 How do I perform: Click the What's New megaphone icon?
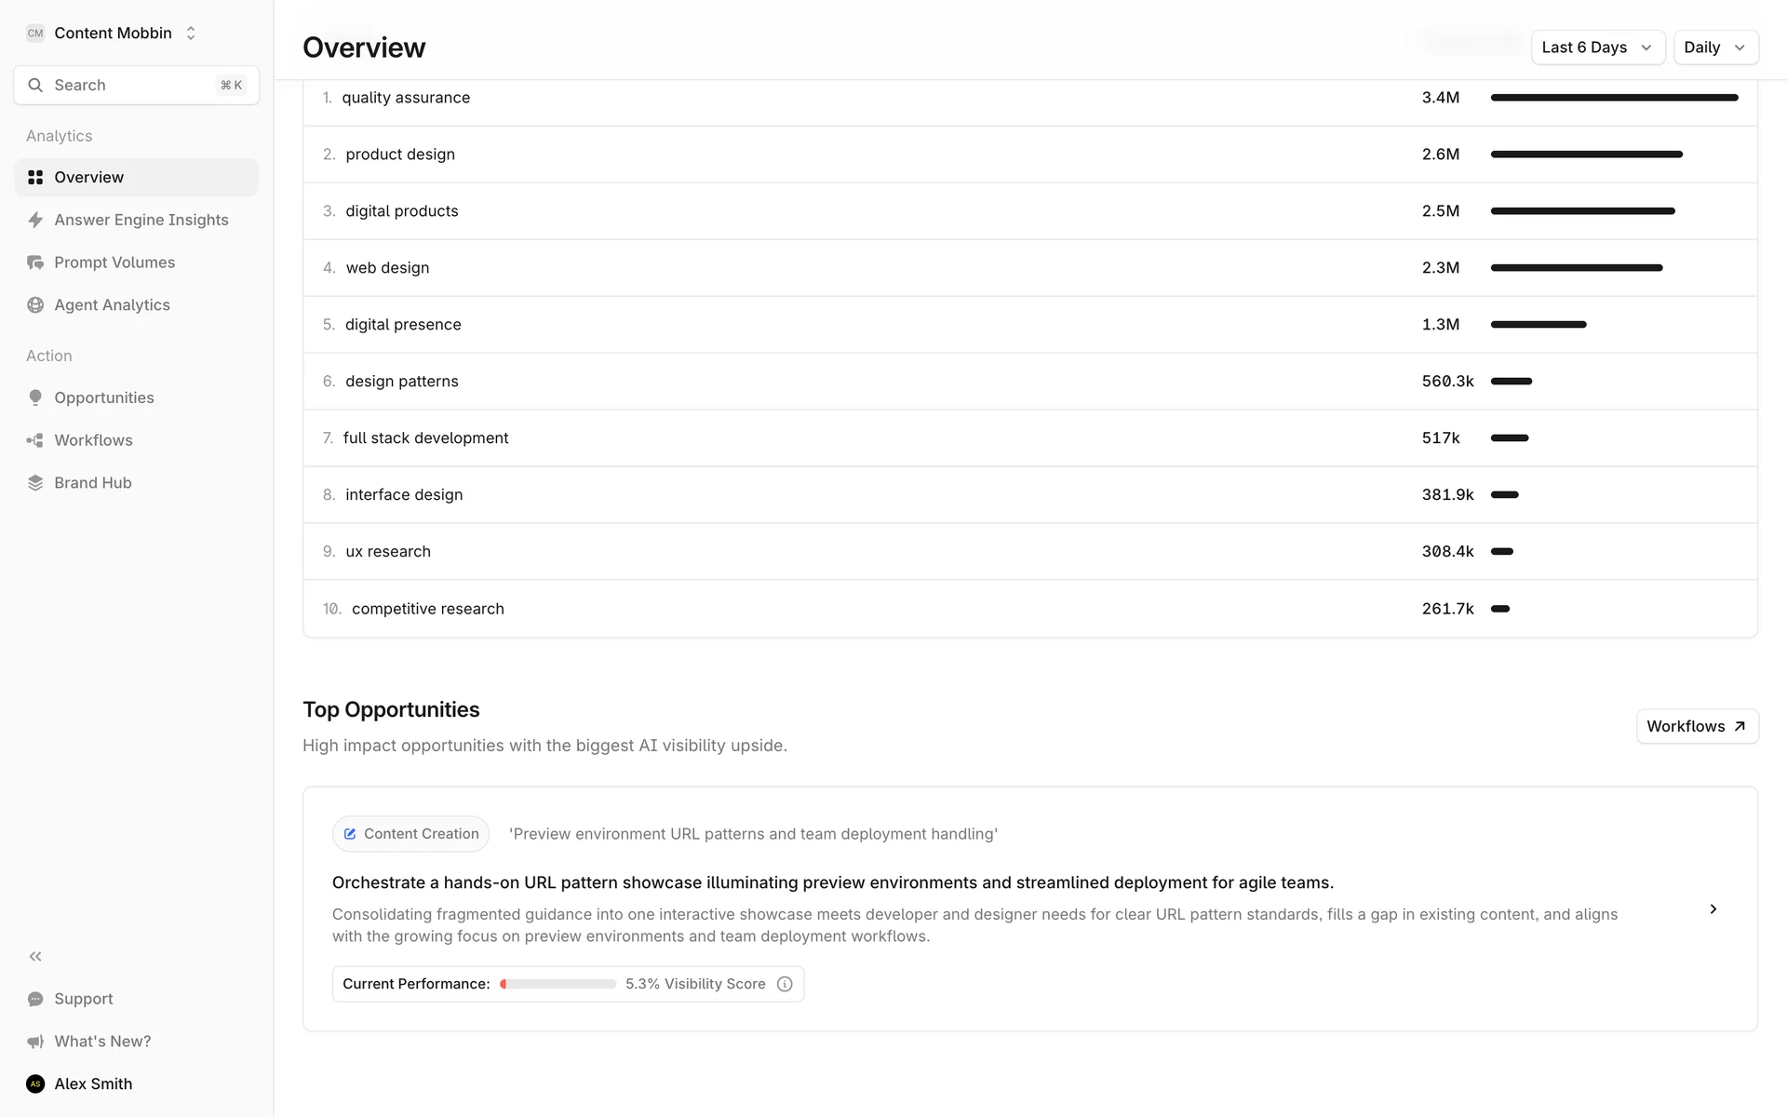tap(35, 1042)
